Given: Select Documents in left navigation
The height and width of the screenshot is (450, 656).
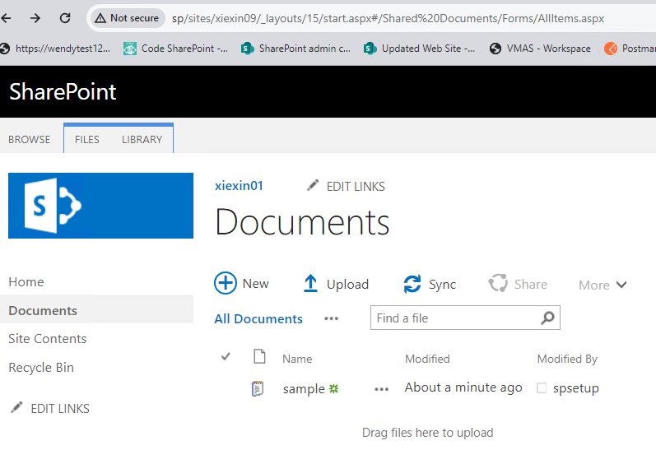Looking at the screenshot, I should click(43, 311).
